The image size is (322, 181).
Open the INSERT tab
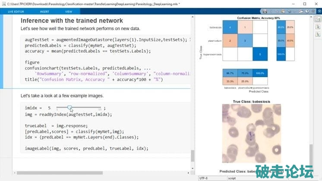point(44,12)
